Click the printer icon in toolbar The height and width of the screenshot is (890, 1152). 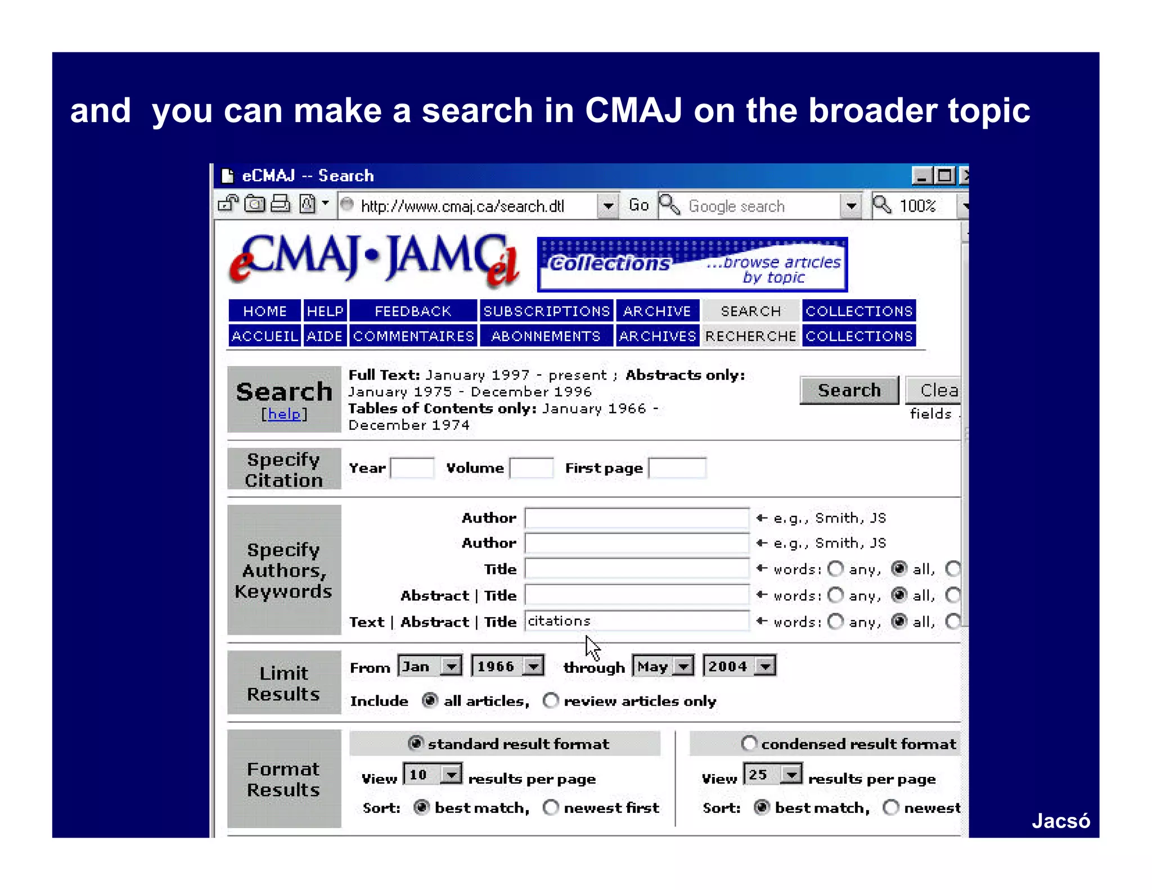click(280, 204)
